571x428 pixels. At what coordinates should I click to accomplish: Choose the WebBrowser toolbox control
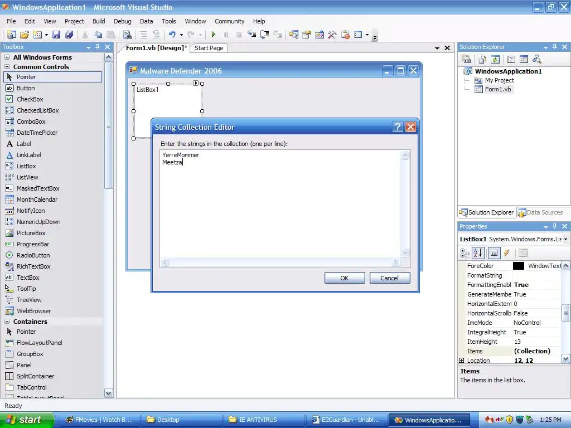(33, 311)
